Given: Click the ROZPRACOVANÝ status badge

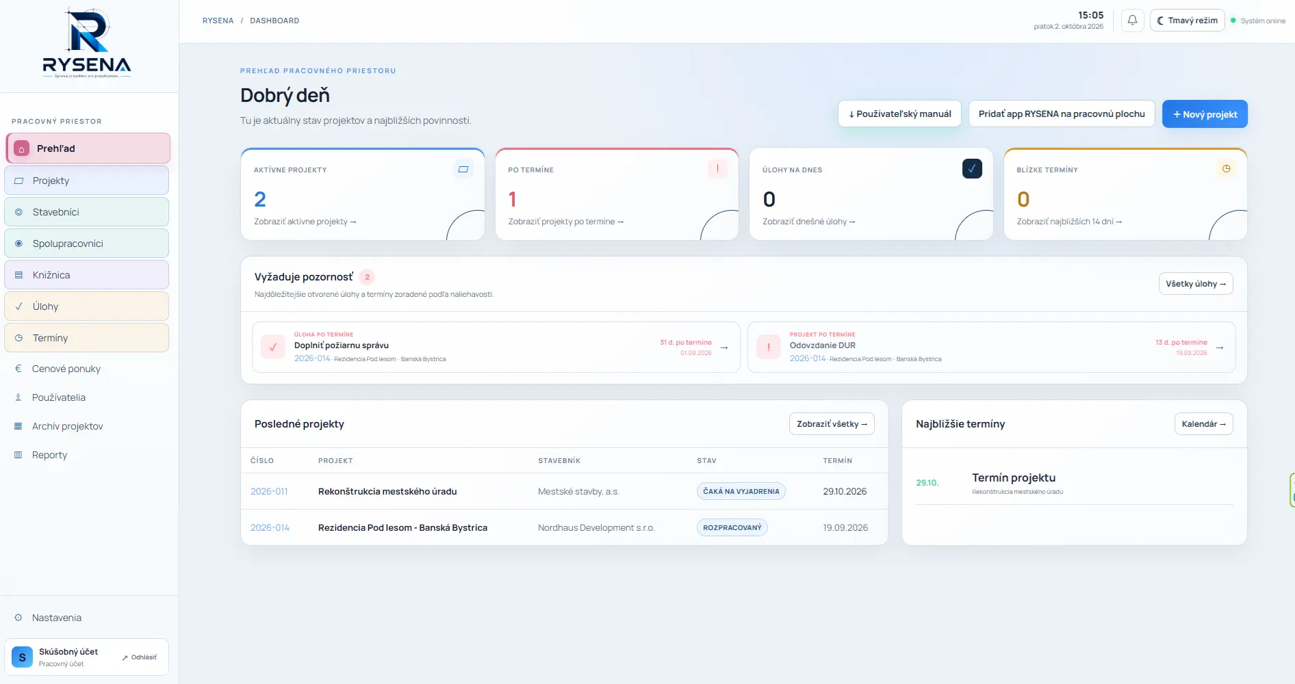Looking at the screenshot, I should 732,528.
